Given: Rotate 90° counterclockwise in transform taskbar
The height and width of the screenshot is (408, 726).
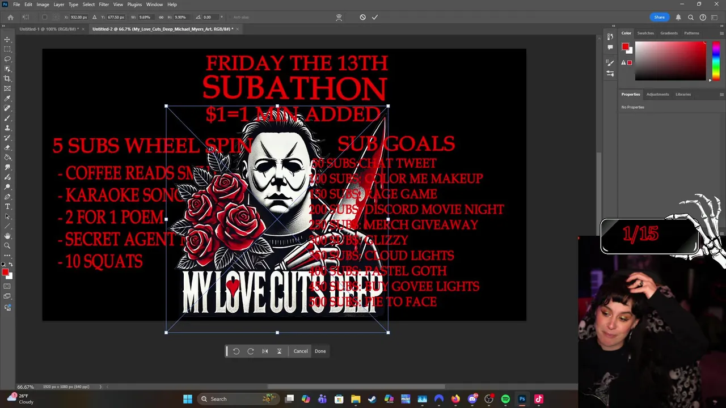Looking at the screenshot, I should click(236, 351).
